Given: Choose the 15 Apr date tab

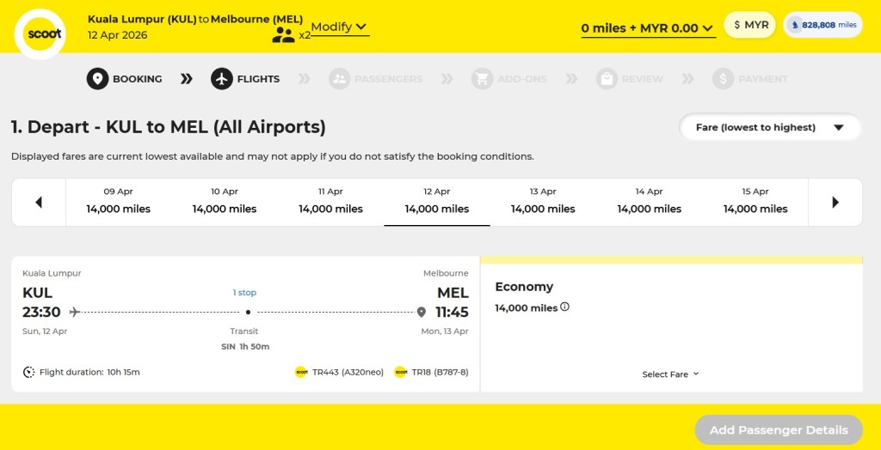Looking at the screenshot, I should 755,201.
